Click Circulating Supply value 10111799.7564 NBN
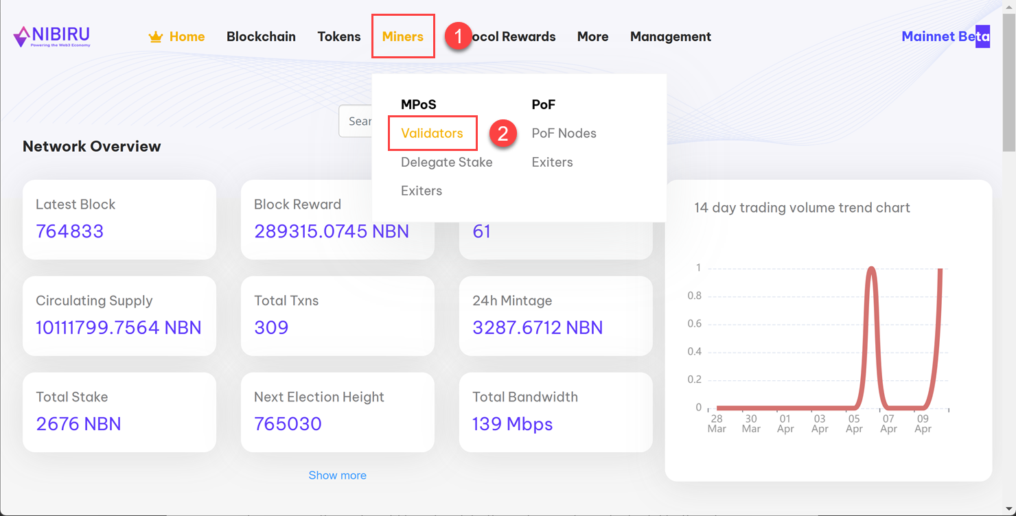The width and height of the screenshot is (1016, 516). (x=119, y=327)
